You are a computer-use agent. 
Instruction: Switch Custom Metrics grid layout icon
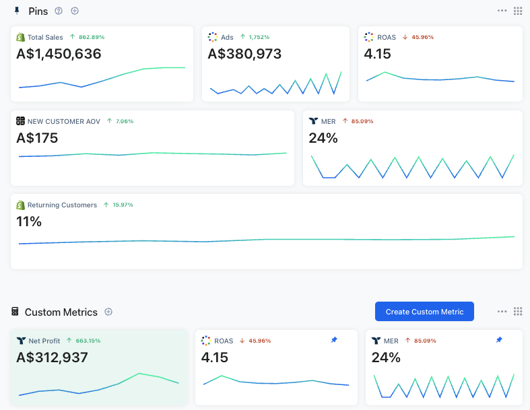coord(518,311)
